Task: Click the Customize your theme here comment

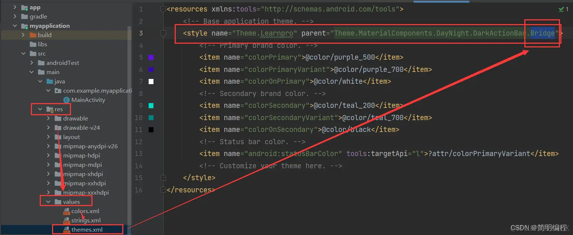Action: [271, 166]
